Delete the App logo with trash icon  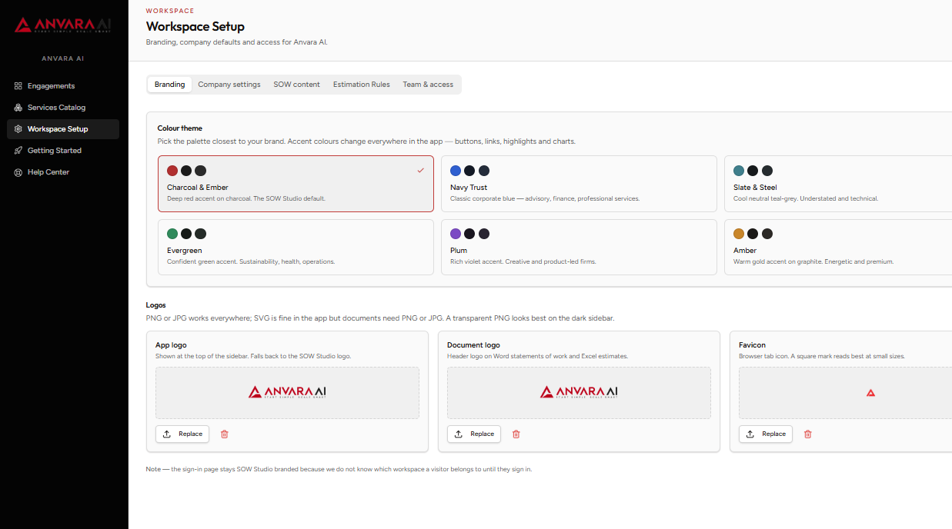[225, 434]
